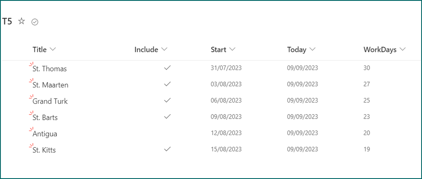Viewport: 422px width, 179px height.
Task: Click the circled checkmark icon beside T5
Action: [35, 22]
